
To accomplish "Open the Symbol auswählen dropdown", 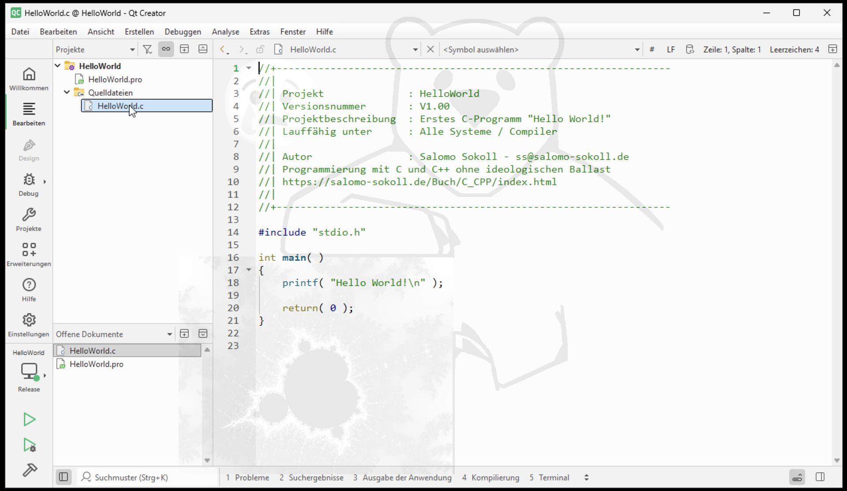I will 542,50.
